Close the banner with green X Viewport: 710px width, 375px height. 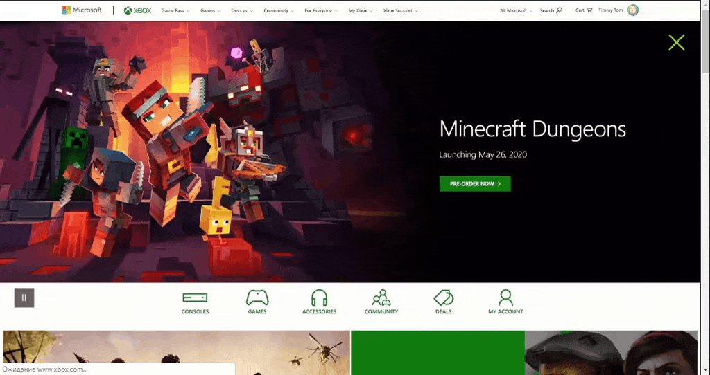[676, 42]
